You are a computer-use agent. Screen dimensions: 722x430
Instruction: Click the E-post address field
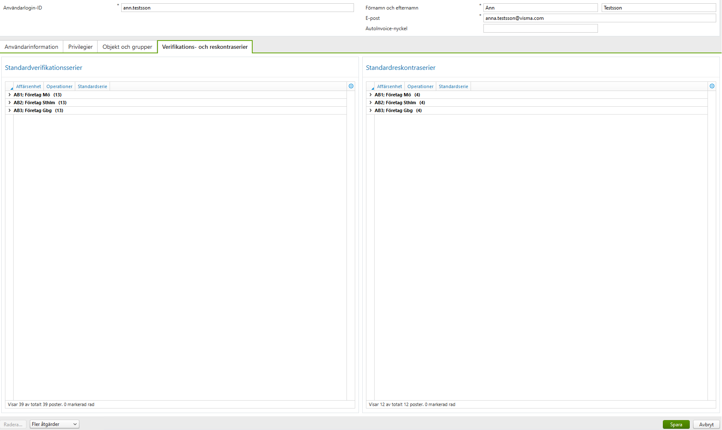coord(599,18)
